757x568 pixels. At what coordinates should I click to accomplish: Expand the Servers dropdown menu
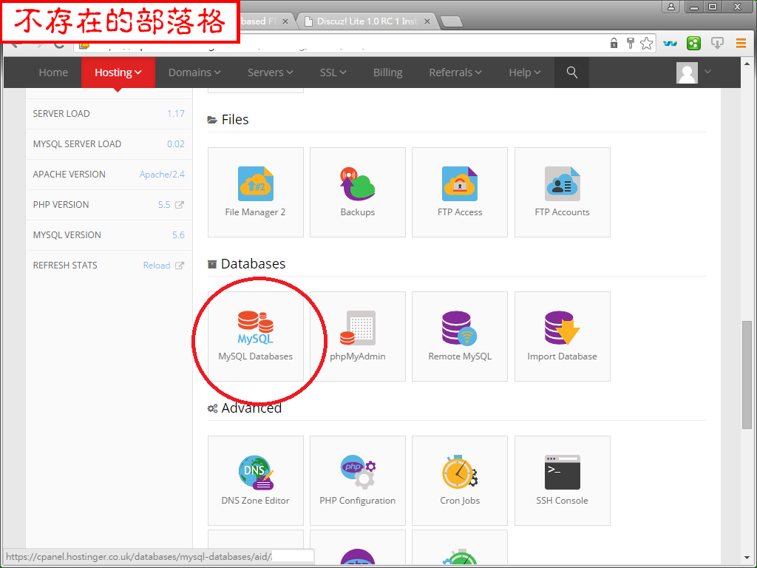coord(271,72)
